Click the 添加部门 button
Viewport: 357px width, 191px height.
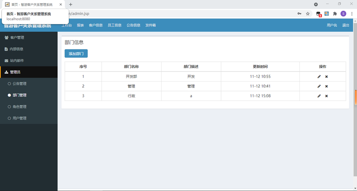pyautogui.click(x=76, y=54)
